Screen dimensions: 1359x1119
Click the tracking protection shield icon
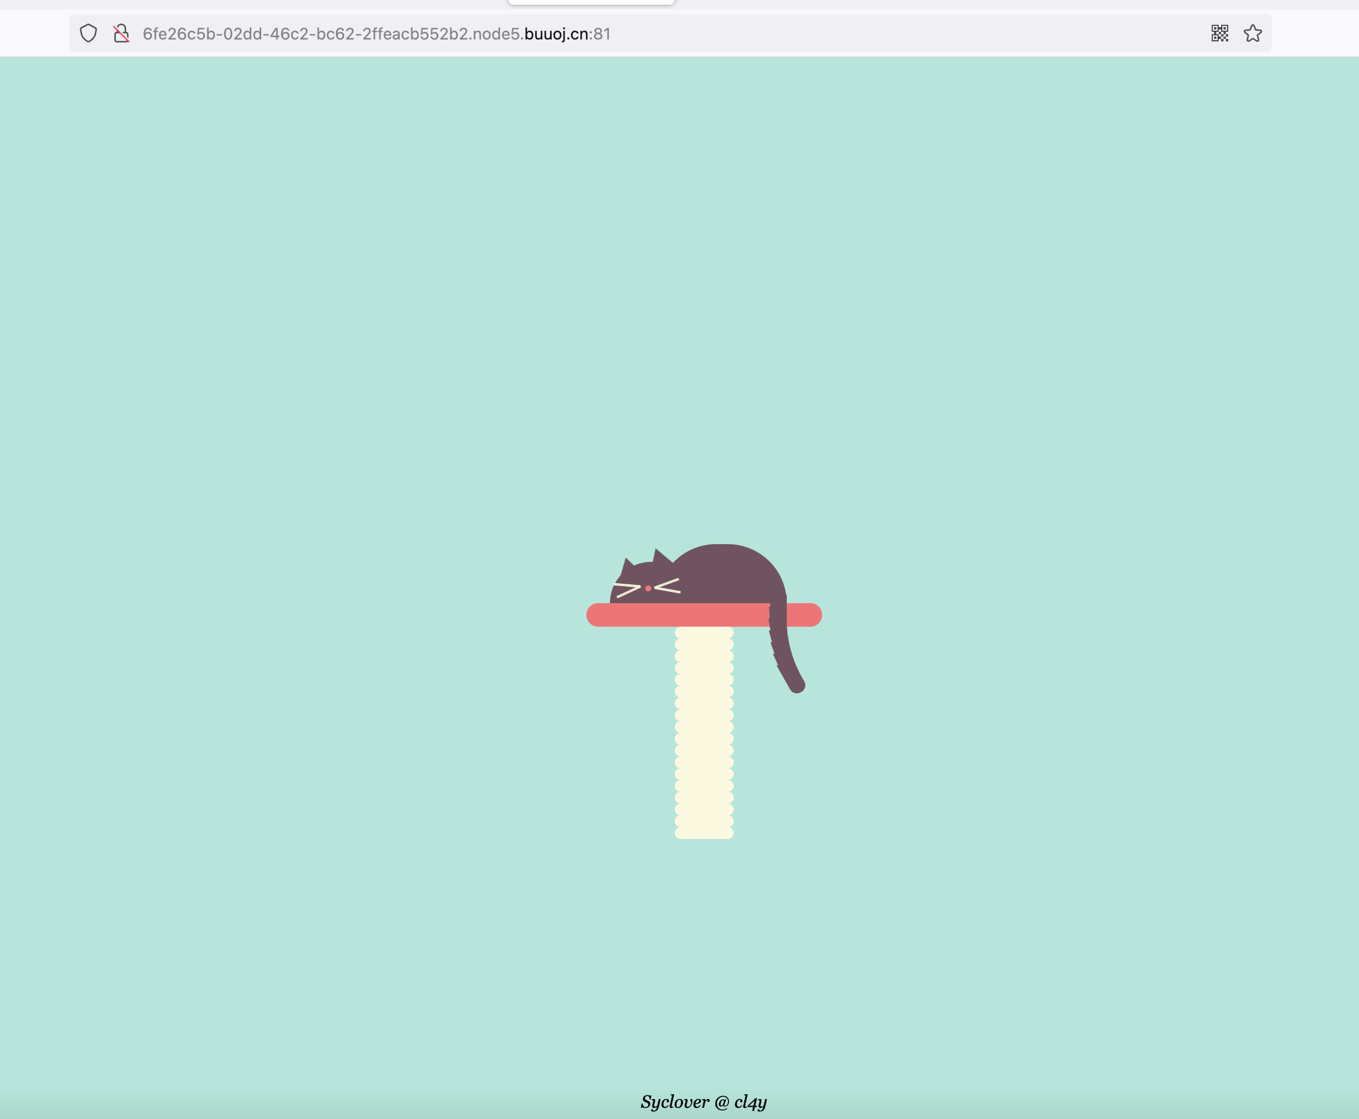click(x=88, y=34)
